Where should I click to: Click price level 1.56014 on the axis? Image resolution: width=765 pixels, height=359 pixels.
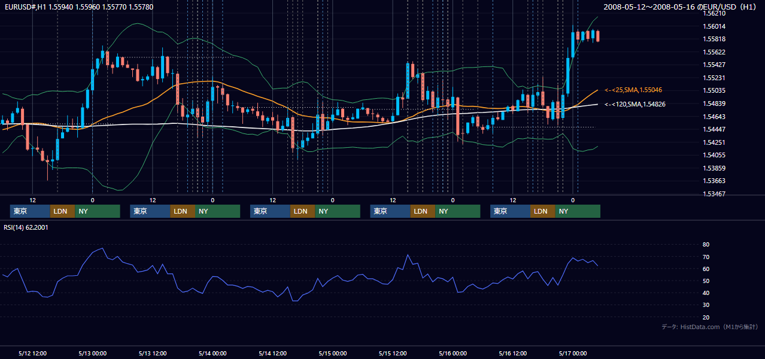click(715, 26)
